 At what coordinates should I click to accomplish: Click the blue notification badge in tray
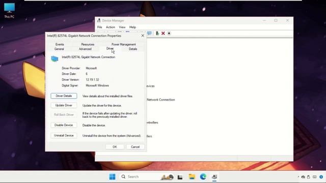(321, 177)
